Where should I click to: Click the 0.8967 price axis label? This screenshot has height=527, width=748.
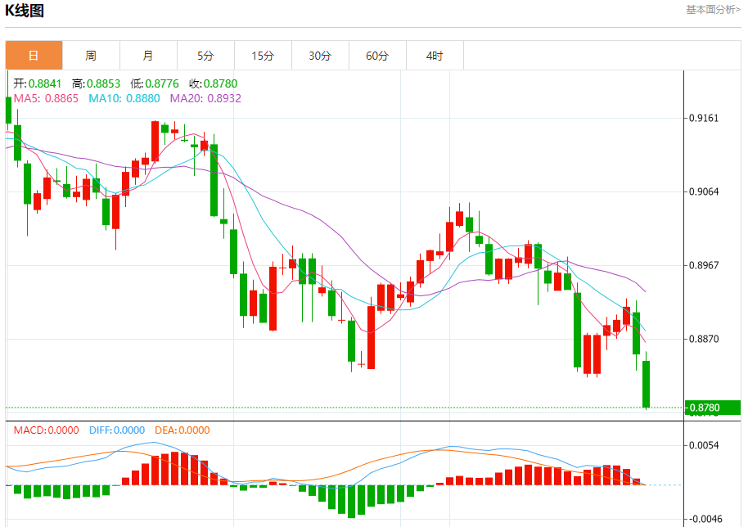pos(704,265)
